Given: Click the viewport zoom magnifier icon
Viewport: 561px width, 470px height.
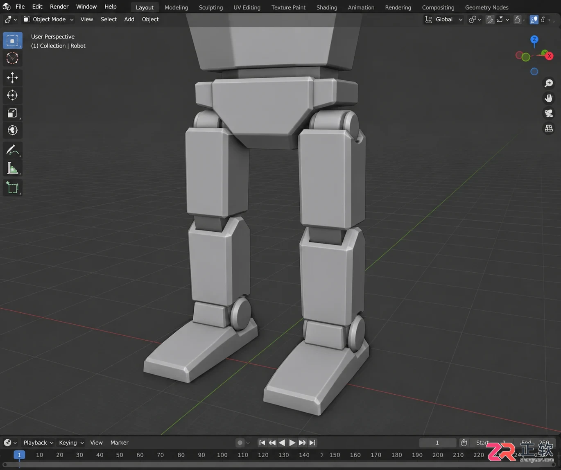Looking at the screenshot, I should [549, 83].
